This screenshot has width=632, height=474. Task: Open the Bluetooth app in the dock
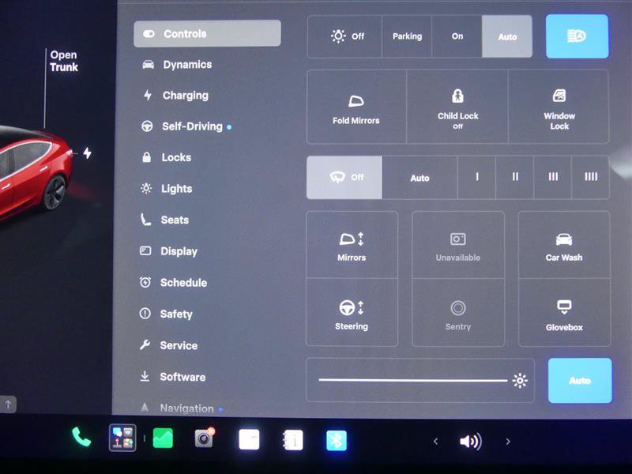[x=337, y=440]
